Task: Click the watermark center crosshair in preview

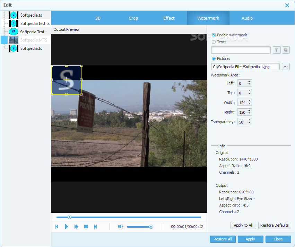Action: 66,80
